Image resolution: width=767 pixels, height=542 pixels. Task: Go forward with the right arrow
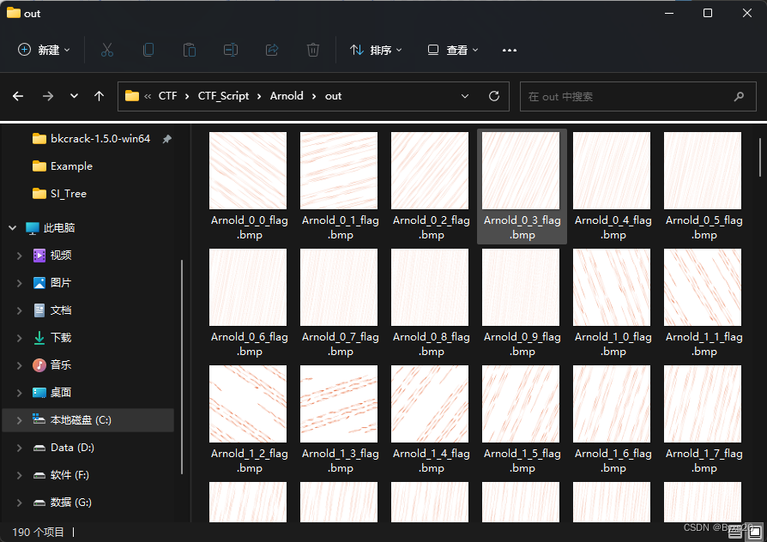click(47, 96)
